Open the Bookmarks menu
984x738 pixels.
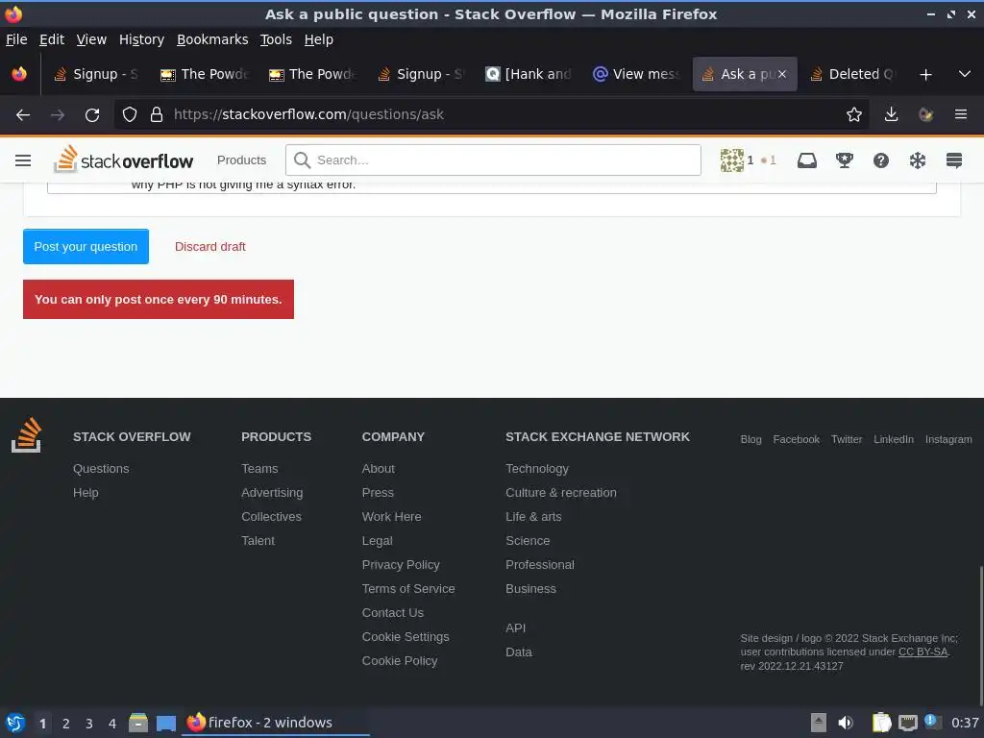[x=212, y=39]
